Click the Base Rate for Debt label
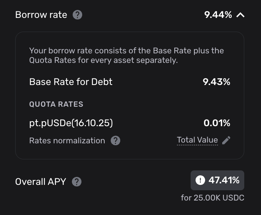 pyautogui.click(x=71, y=82)
